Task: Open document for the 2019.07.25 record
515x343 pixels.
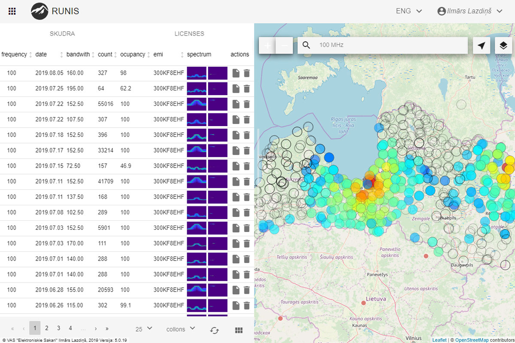Action: pyautogui.click(x=236, y=89)
